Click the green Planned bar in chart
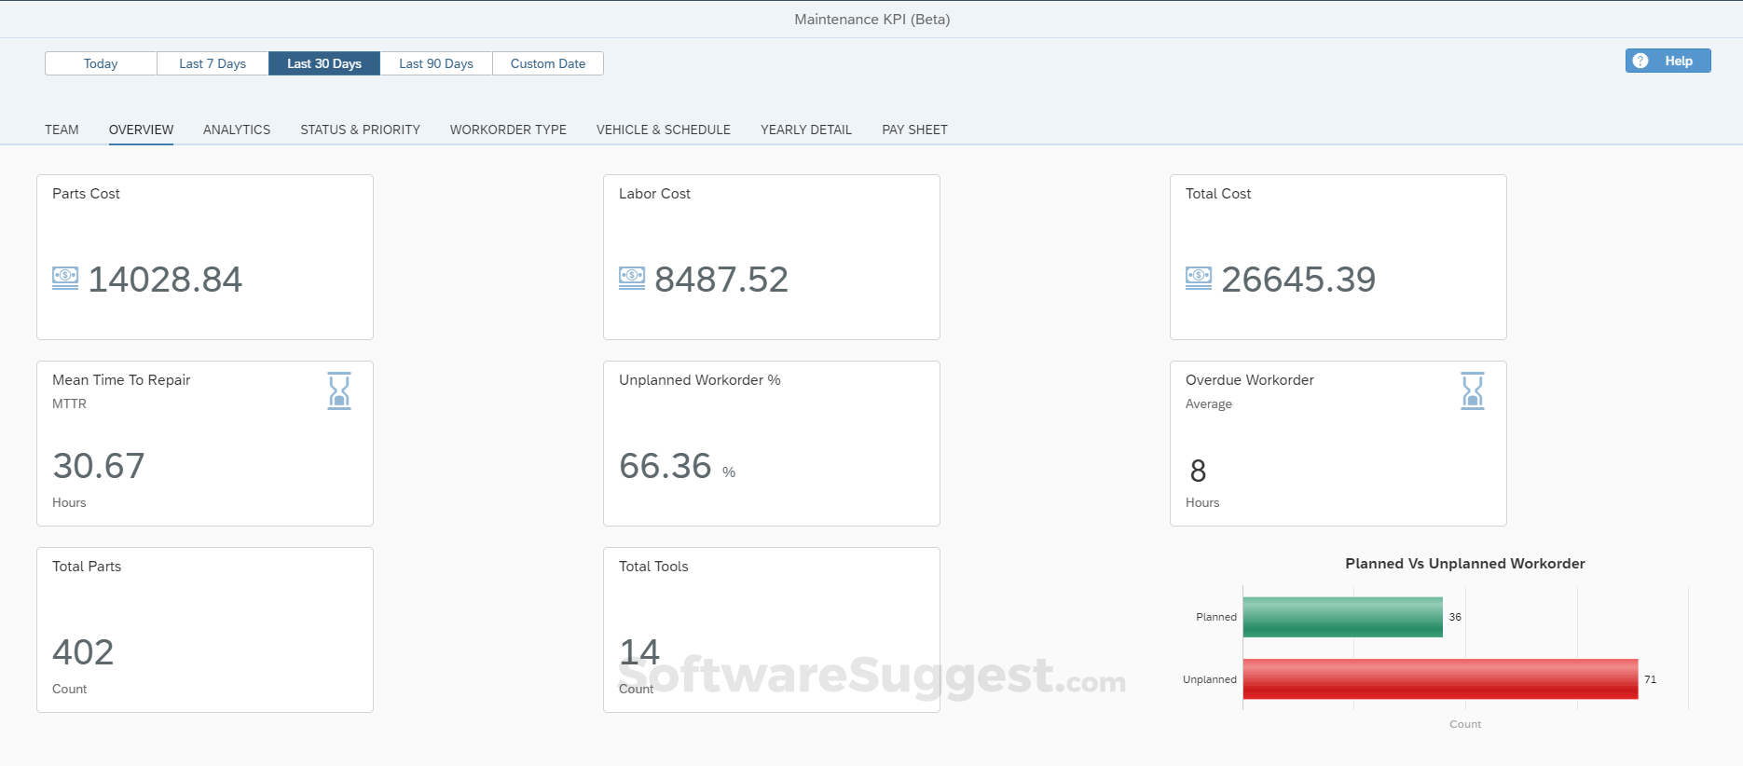Screen dimensions: 1743x766 click(1342, 617)
